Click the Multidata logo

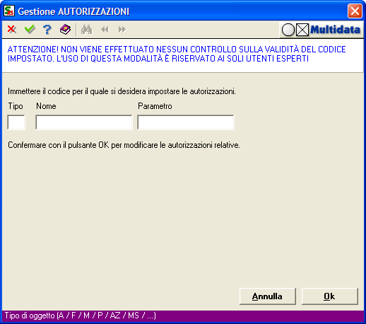(335, 30)
